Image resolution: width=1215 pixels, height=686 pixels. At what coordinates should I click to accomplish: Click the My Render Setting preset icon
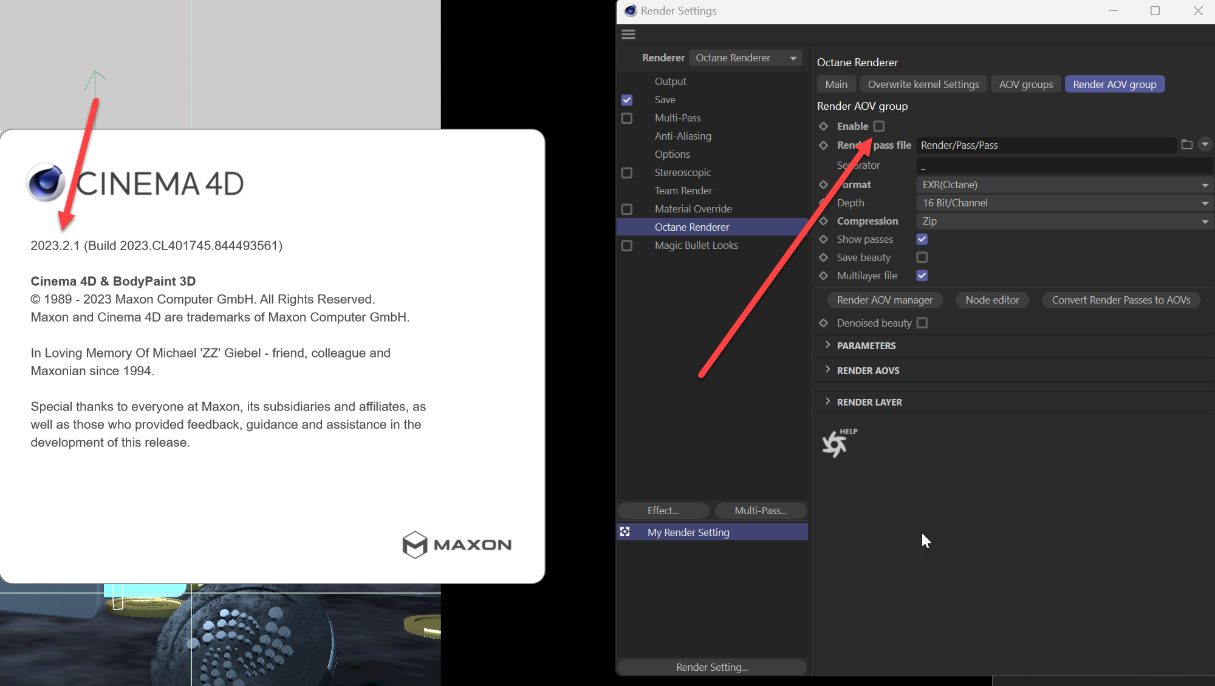(625, 532)
